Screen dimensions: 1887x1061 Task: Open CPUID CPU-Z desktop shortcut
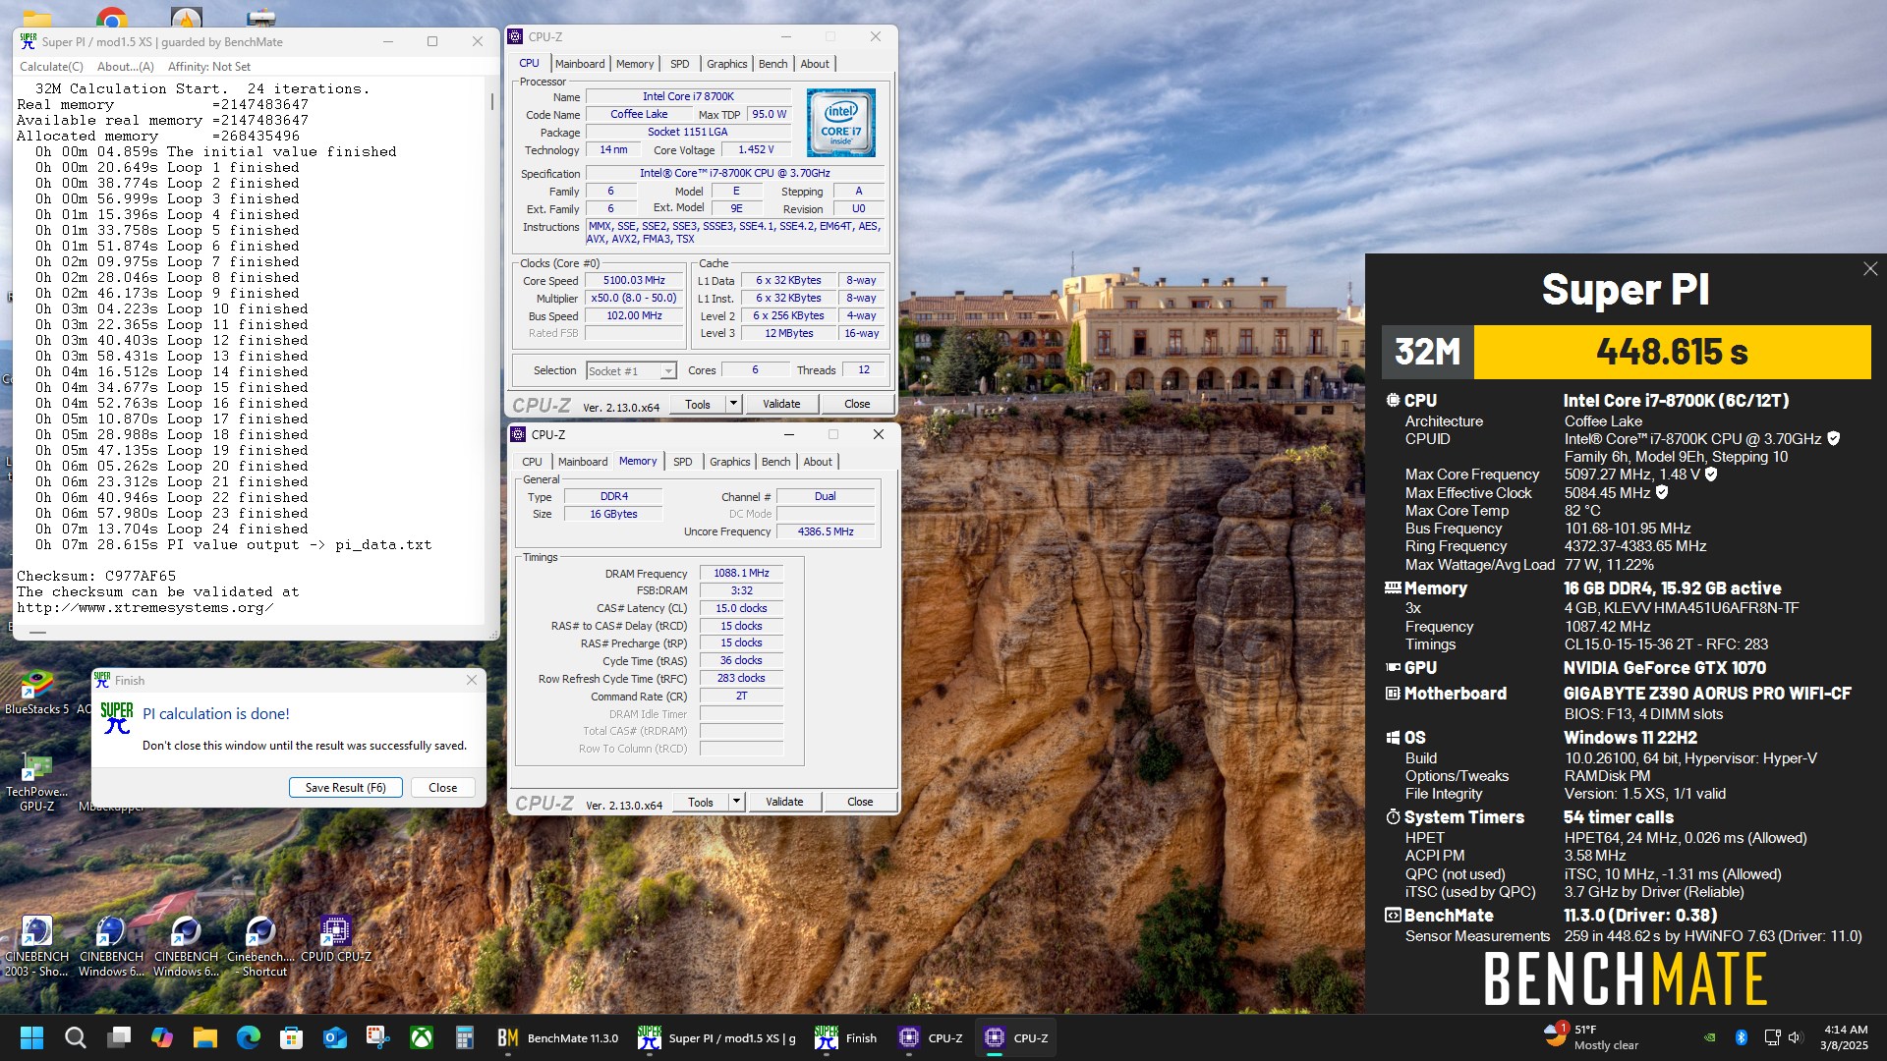click(x=336, y=938)
